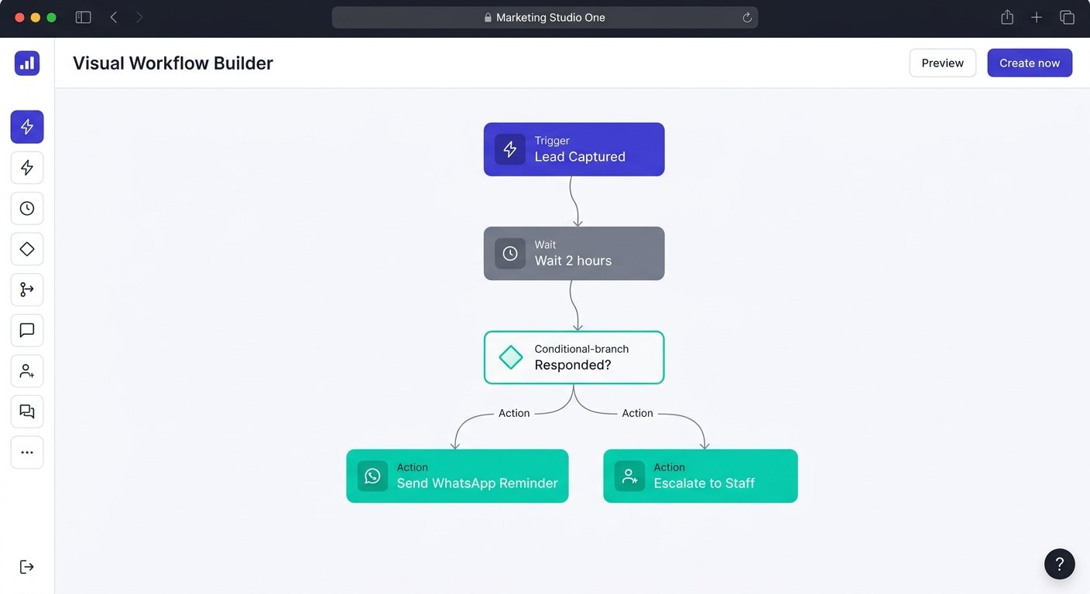Viewport: 1090px width, 594px height.
Task: Click the lightning icon in Lead Captured node
Action: coord(510,149)
